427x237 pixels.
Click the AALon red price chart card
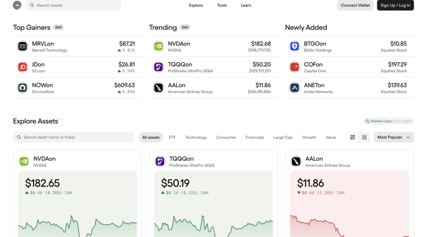point(349,204)
